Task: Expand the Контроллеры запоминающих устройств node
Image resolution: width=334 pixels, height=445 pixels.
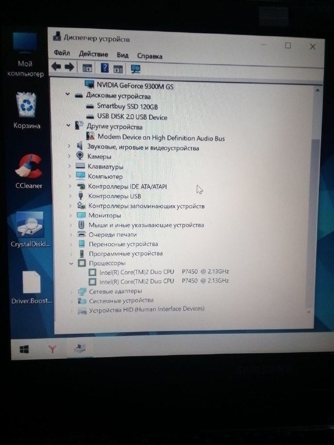Action: tap(71, 206)
